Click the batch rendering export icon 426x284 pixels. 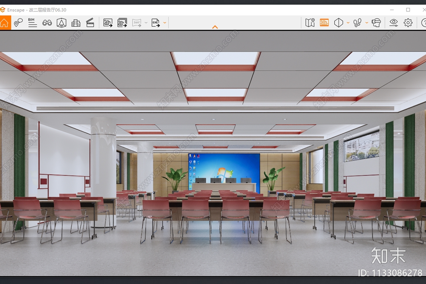click(x=122, y=23)
